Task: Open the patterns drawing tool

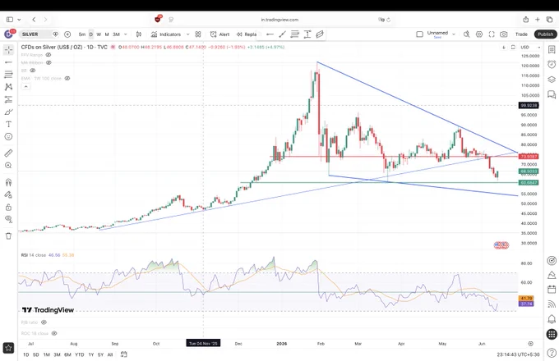Action: pyautogui.click(x=8, y=87)
